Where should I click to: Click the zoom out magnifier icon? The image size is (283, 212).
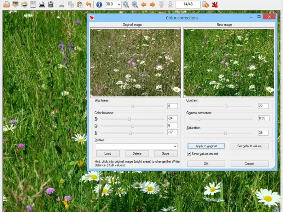[x=135, y=5]
